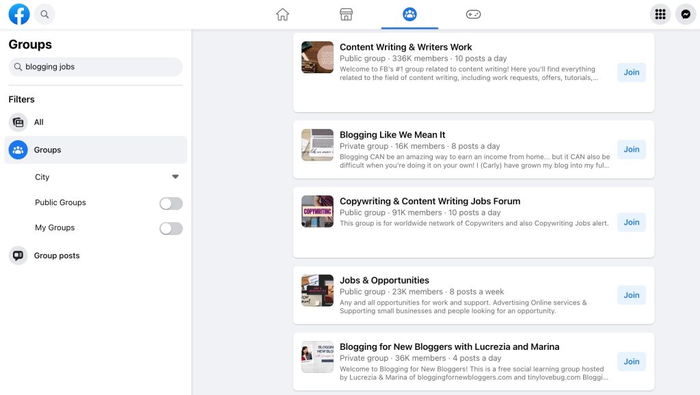Click the Group posts filter icon
Image resolution: width=700 pixels, height=395 pixels.
point(18,255)
